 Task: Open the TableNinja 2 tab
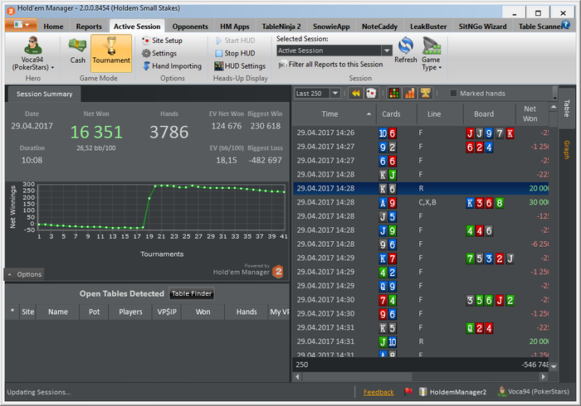tap(281, 27)
